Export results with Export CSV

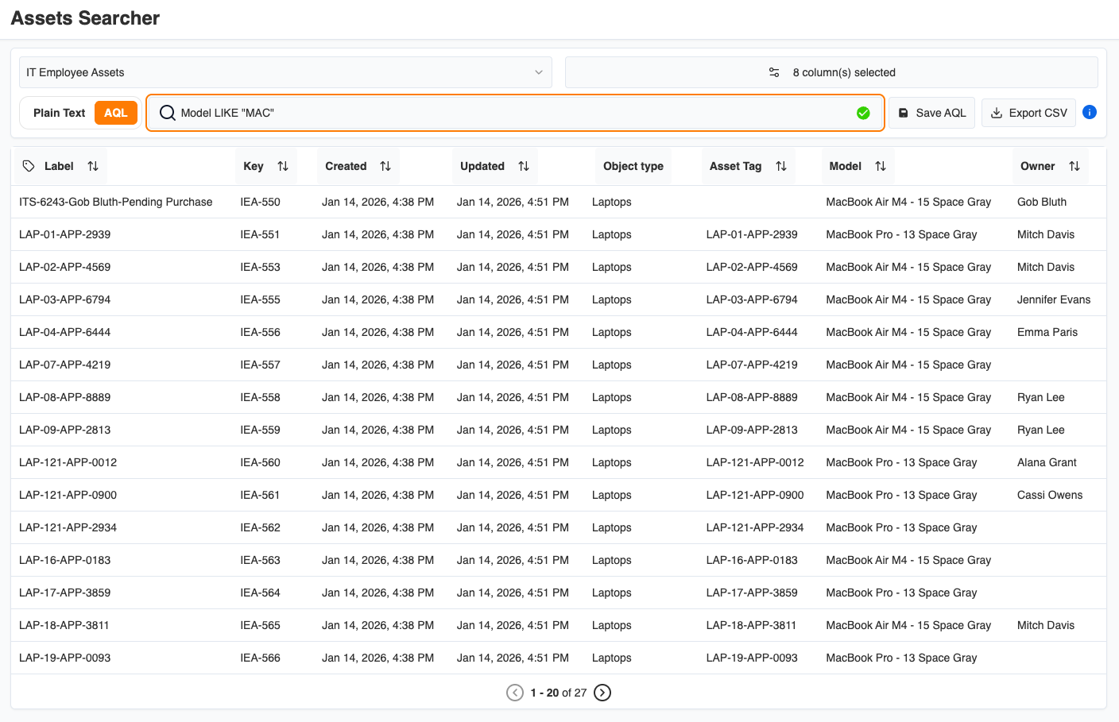[1028, 112]
